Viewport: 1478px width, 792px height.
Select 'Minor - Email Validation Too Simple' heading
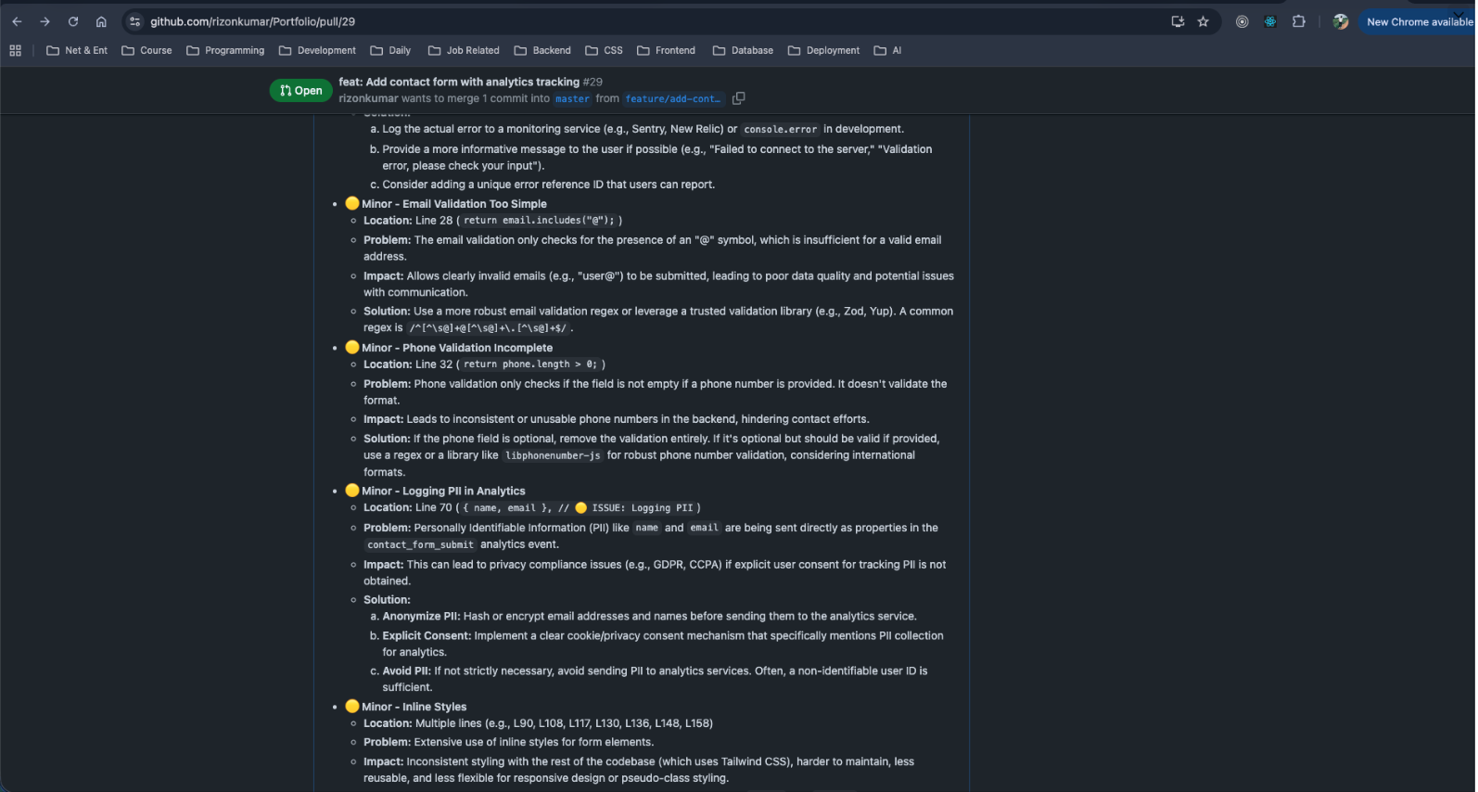[453, 204]
